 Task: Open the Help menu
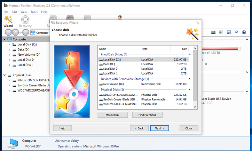point(44,12)
